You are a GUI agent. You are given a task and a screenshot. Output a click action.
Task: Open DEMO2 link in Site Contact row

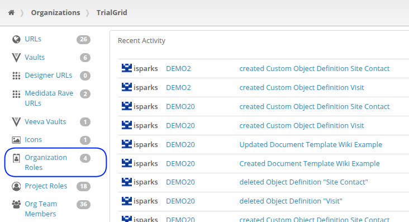178,68
